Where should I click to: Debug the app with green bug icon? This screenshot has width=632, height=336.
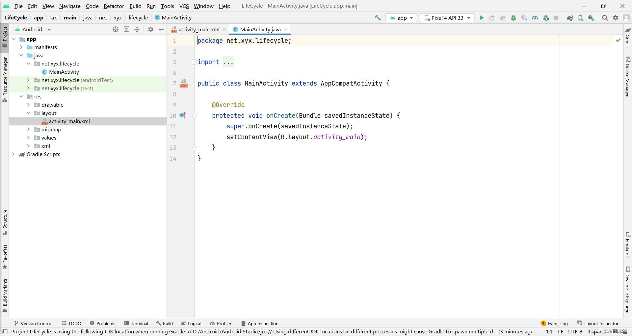(x=513, y=18)
